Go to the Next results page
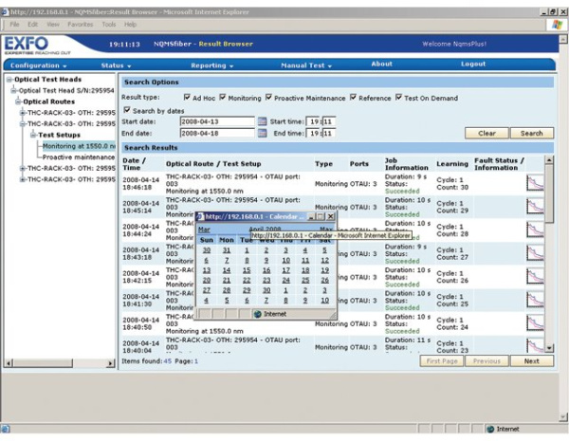 [532, 361]
